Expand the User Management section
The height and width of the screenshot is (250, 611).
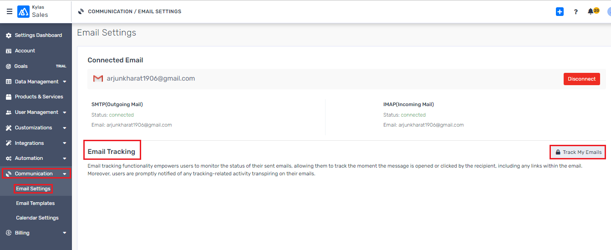click(36, 112)
